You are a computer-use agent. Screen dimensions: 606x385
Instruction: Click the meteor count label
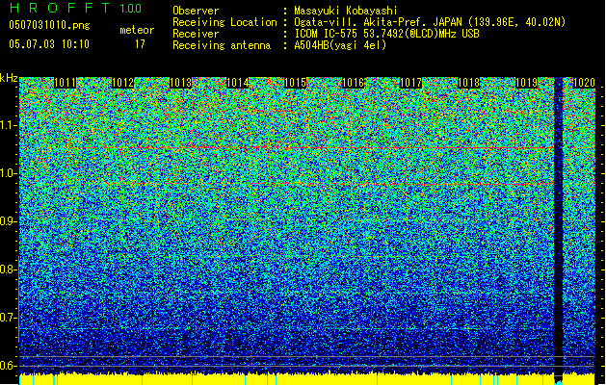tap(137, 30)
